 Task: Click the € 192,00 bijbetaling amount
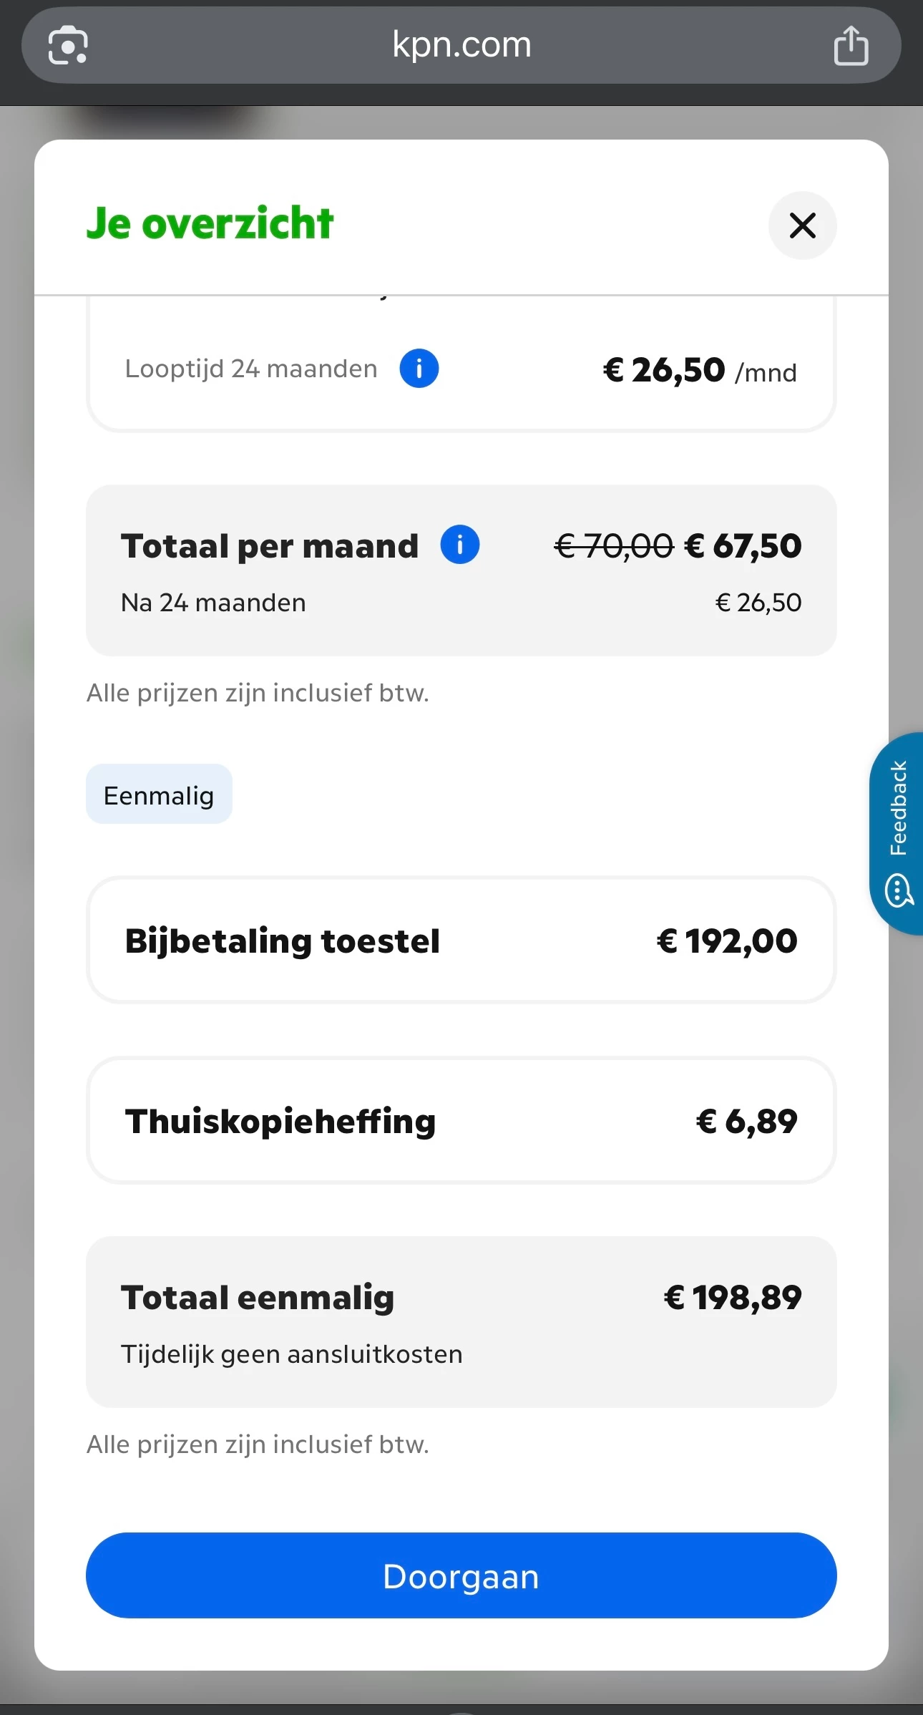pos(726,941)
